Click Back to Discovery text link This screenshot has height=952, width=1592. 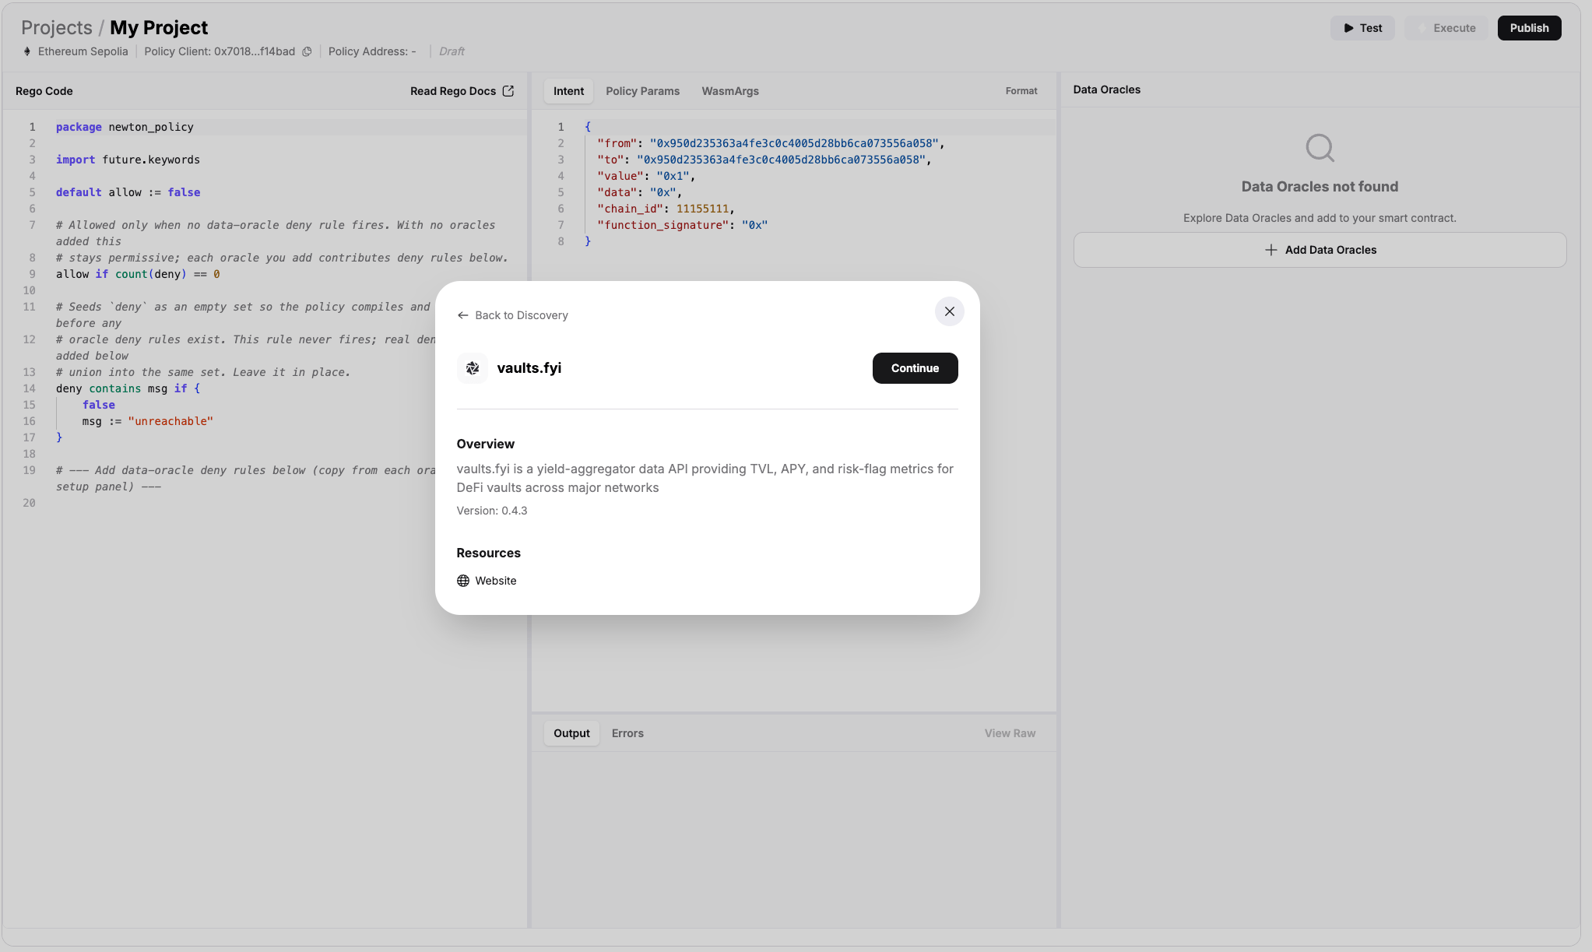point(522,315)
